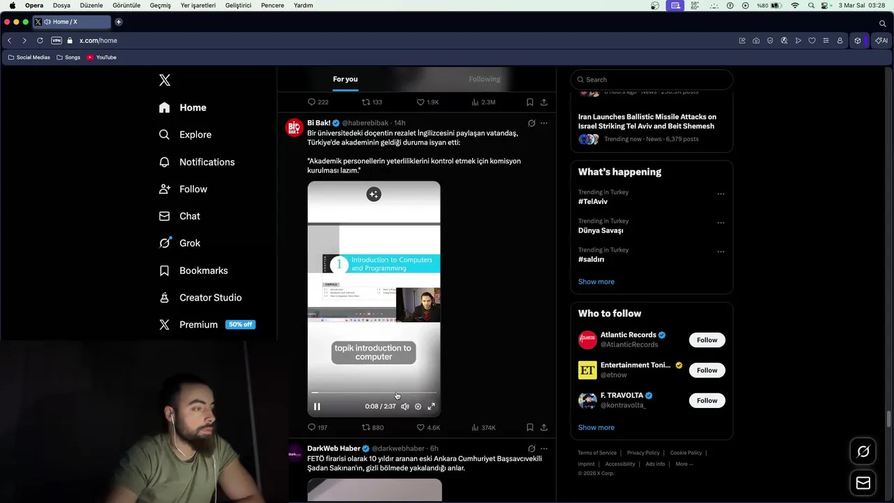Pause the playing video
Image resolution: width=894 pixels, height=503 pixels.
tap(317, 407)
